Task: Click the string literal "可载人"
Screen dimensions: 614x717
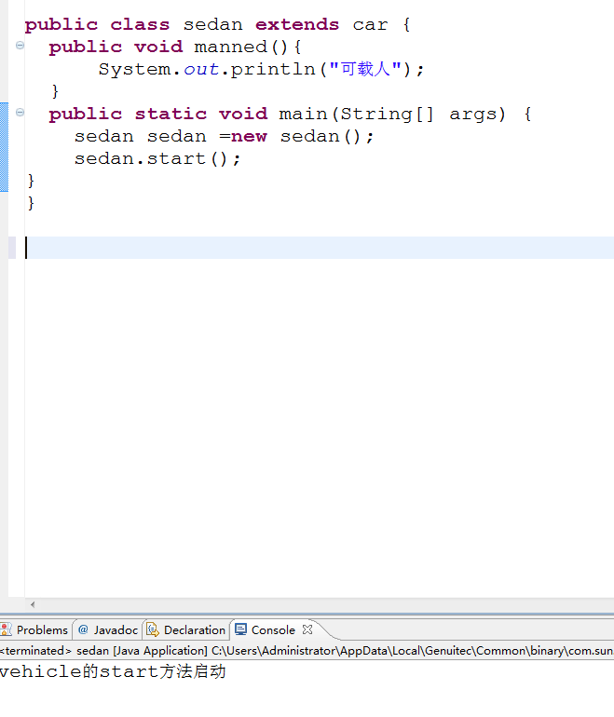Action: click(365, 69)
